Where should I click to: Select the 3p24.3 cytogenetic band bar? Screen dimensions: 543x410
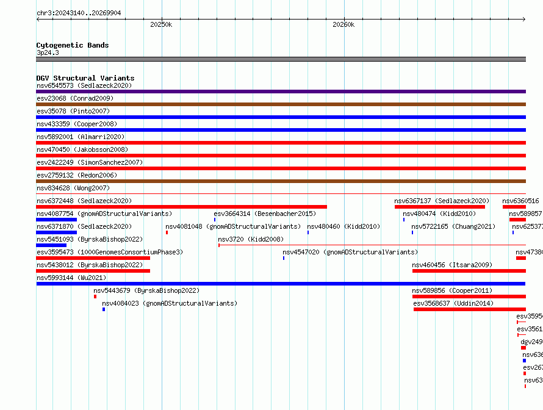pyautogui.click(x=281, y=59)
